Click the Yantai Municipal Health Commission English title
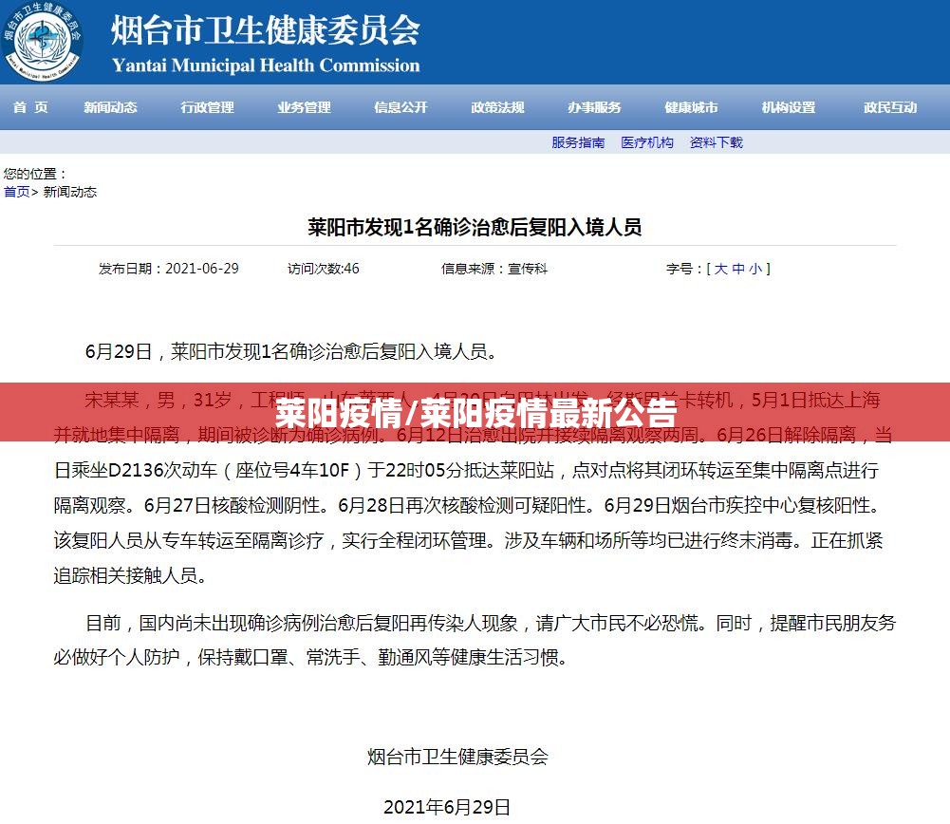This screenshot has width=950, height=824. point(266,66)
